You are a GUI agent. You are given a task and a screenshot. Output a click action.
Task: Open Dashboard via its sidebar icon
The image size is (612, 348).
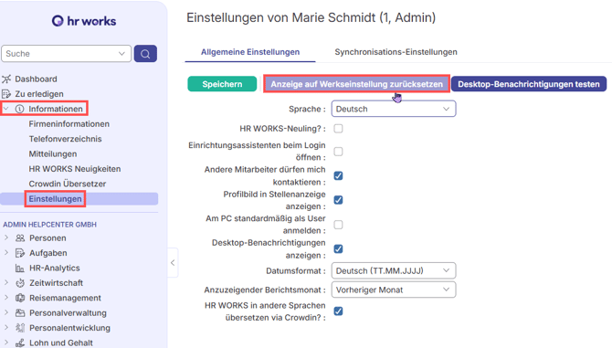[x=6, y=79]
